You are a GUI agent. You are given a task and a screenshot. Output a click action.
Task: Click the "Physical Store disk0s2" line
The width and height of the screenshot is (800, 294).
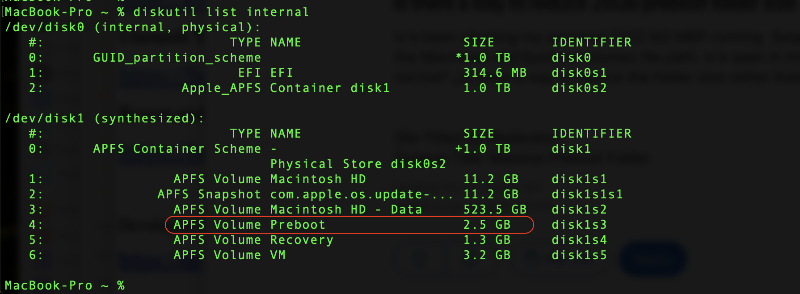[x=358, y=164]
